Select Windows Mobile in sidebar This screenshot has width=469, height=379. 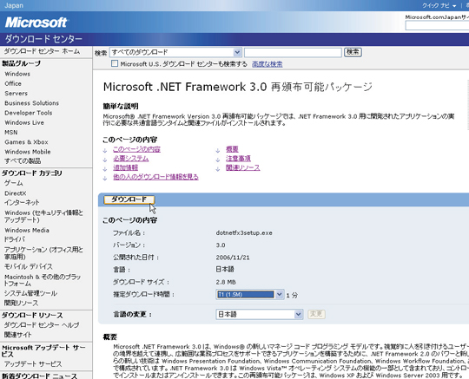[28, 152]
